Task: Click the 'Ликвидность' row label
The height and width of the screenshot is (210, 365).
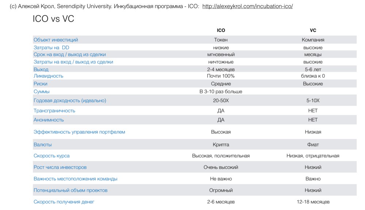Action: click(x=49, y=76)
